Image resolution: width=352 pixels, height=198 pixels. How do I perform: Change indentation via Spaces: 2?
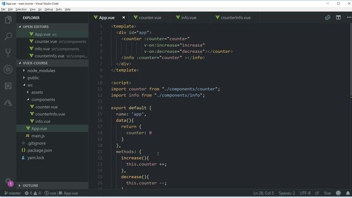[287, 193]
